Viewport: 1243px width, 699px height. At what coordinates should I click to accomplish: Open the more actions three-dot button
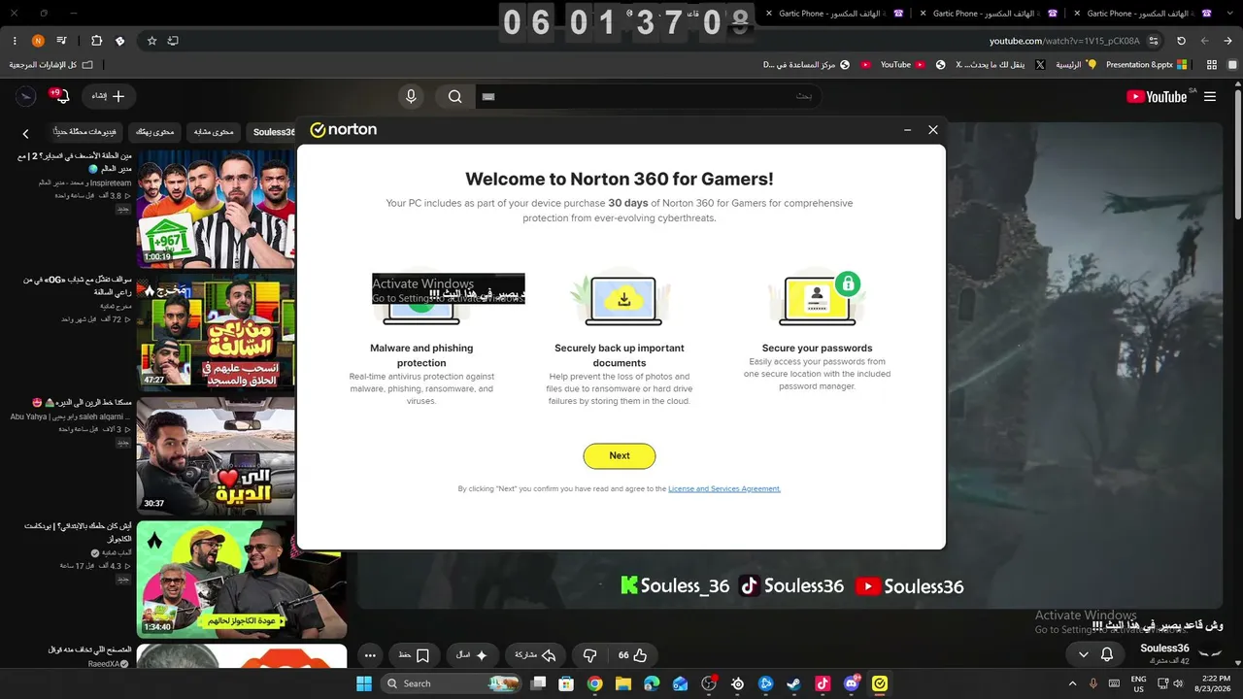tap(370, 655)
